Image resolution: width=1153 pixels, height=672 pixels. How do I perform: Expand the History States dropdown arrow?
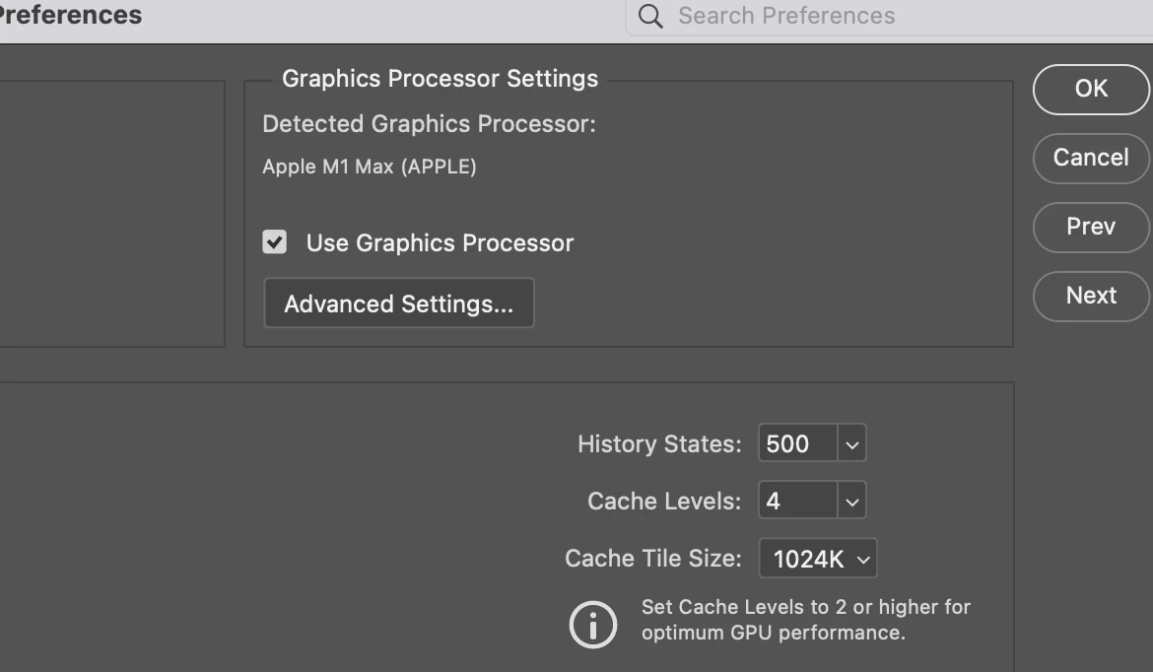(851, 443)
